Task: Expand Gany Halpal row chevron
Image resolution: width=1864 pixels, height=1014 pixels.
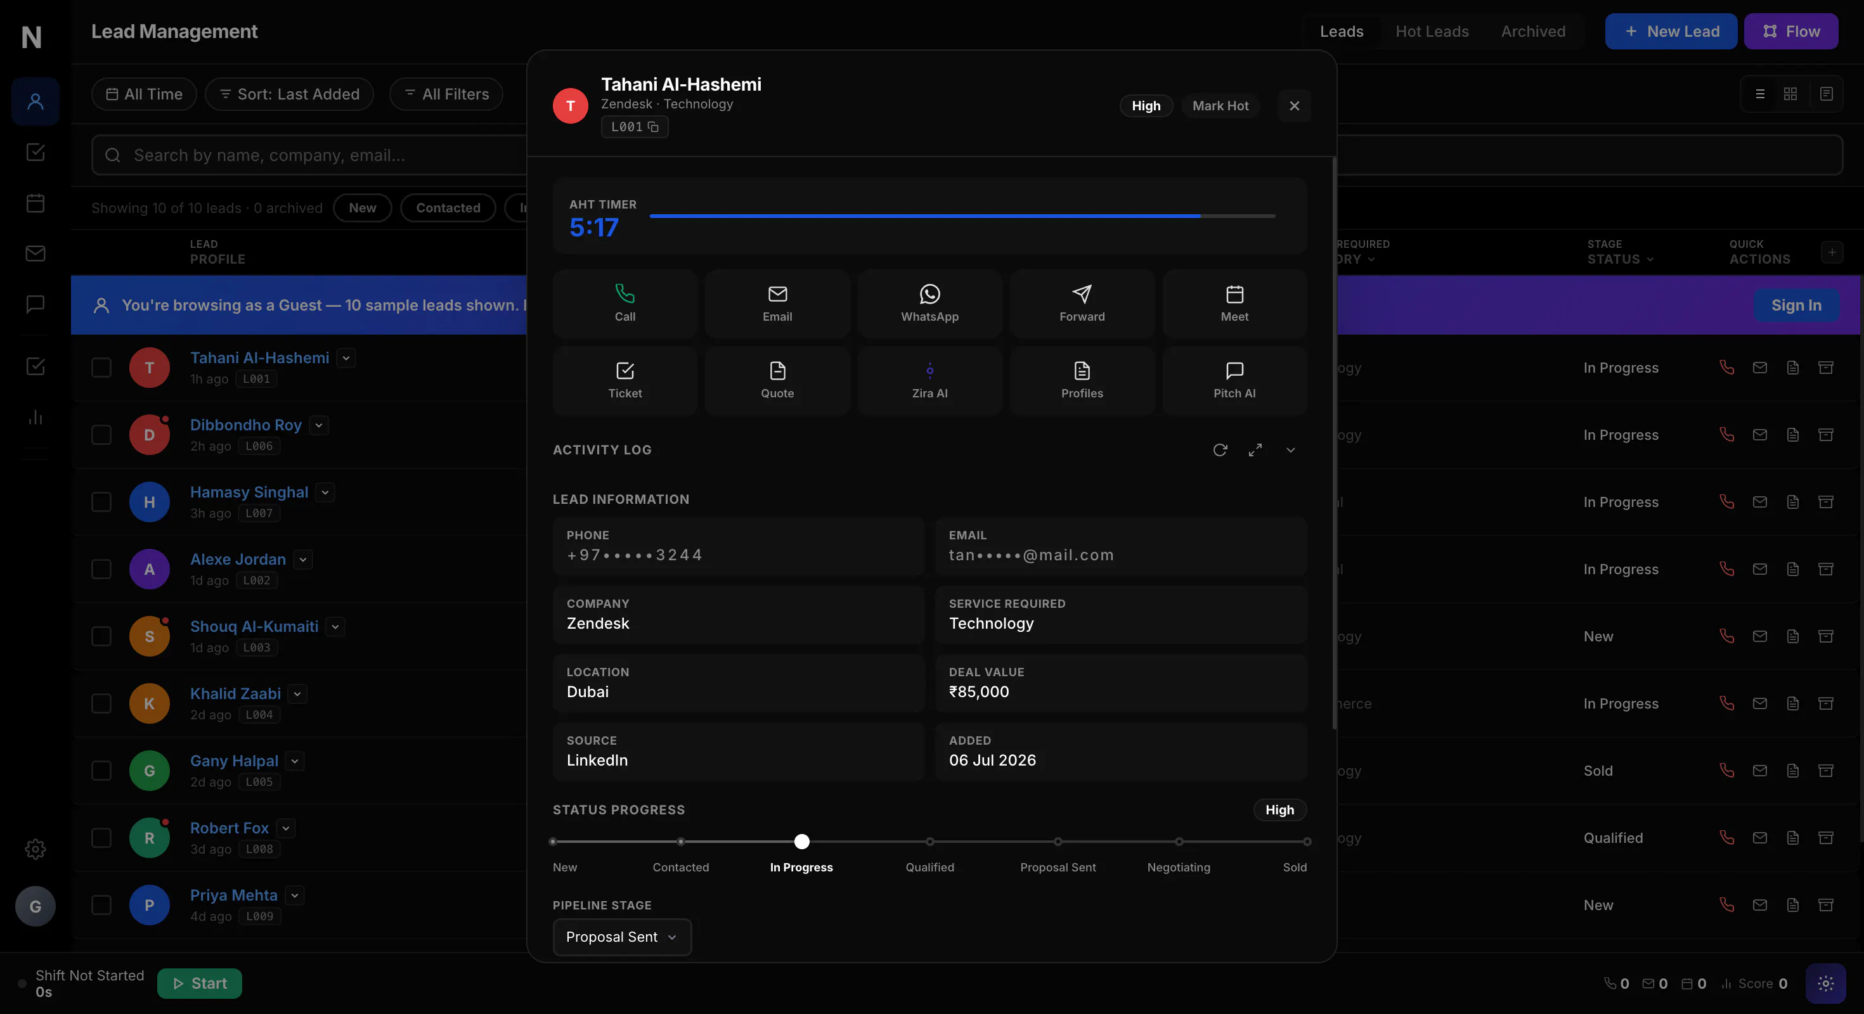Action: click(x=295, y=761)
